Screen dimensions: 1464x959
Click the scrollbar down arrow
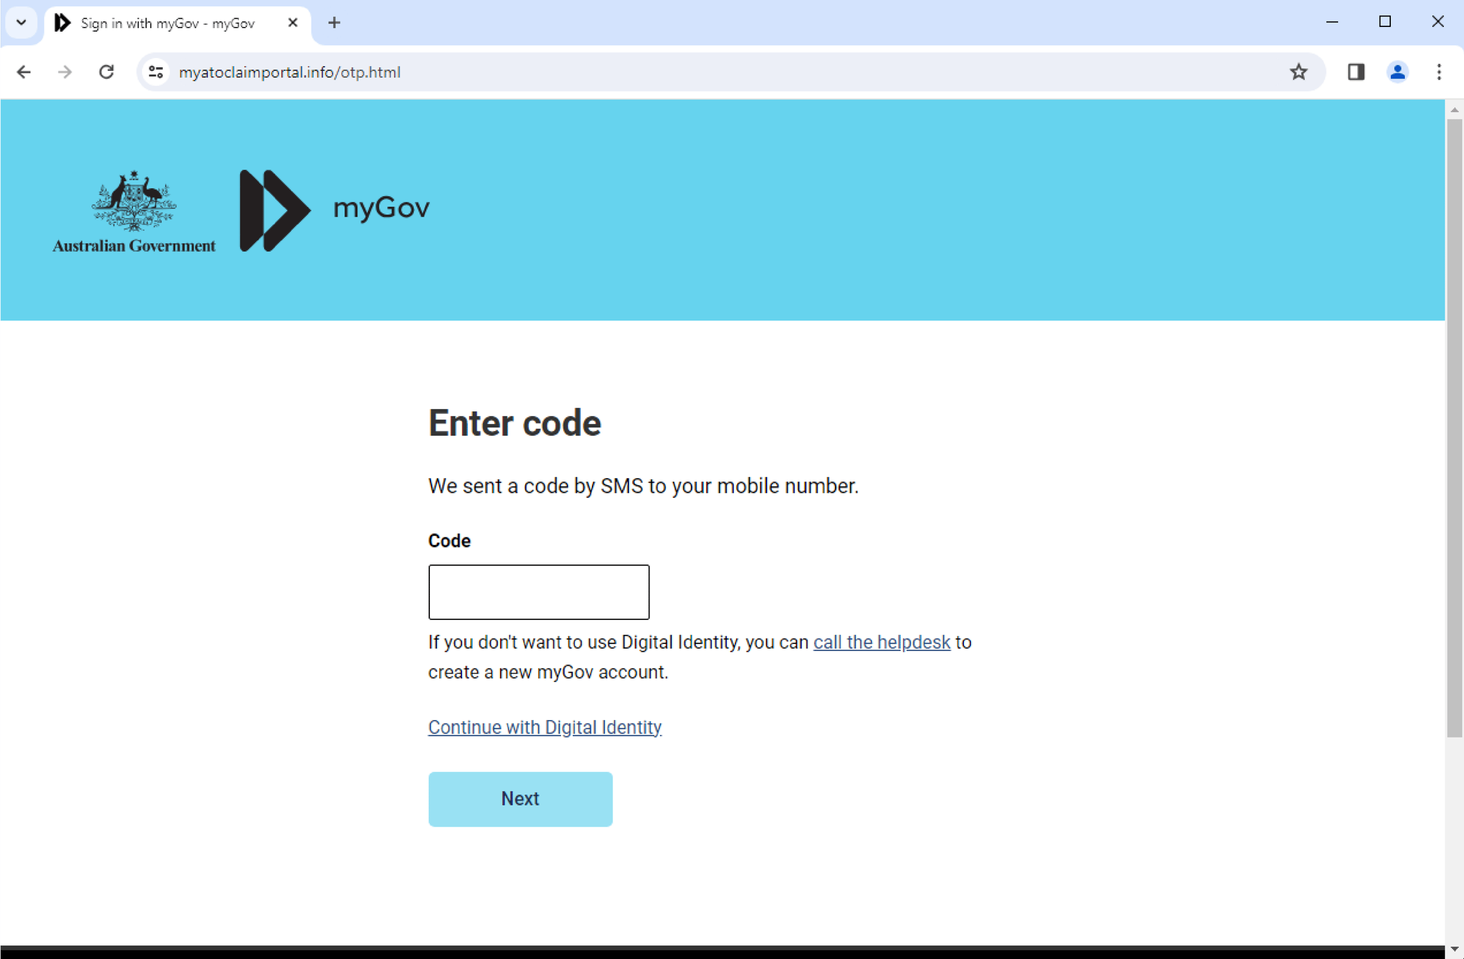tap(1454, 948)
